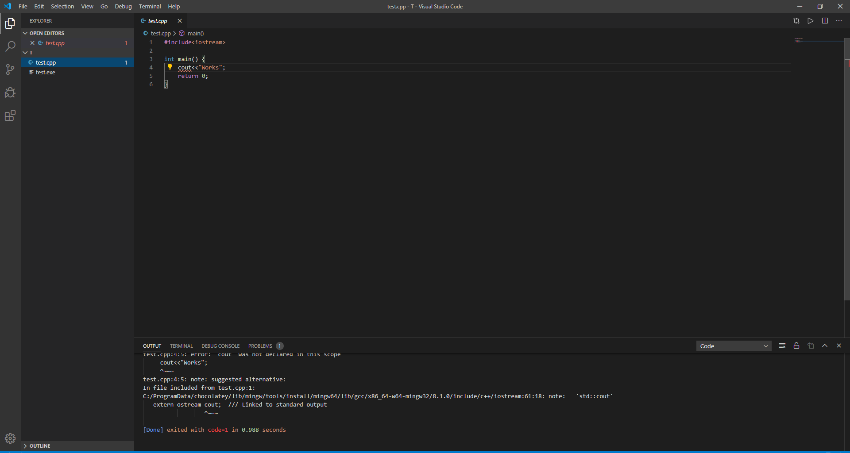Select the Source Control sidebar icon

(10, 69)
